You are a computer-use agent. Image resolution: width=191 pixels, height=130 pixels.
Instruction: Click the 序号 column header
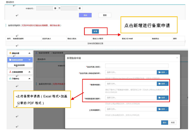click(9, 39)
